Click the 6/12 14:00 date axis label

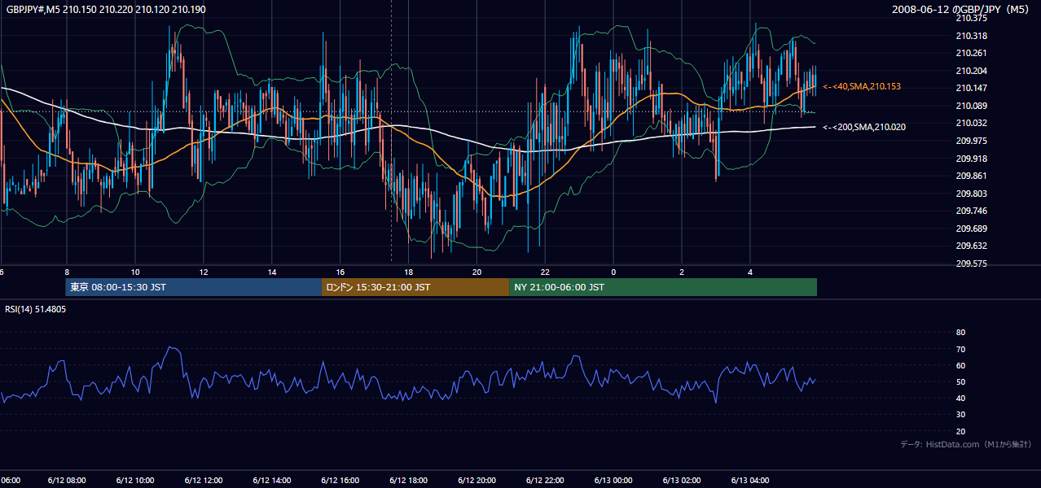coord(272,480)
